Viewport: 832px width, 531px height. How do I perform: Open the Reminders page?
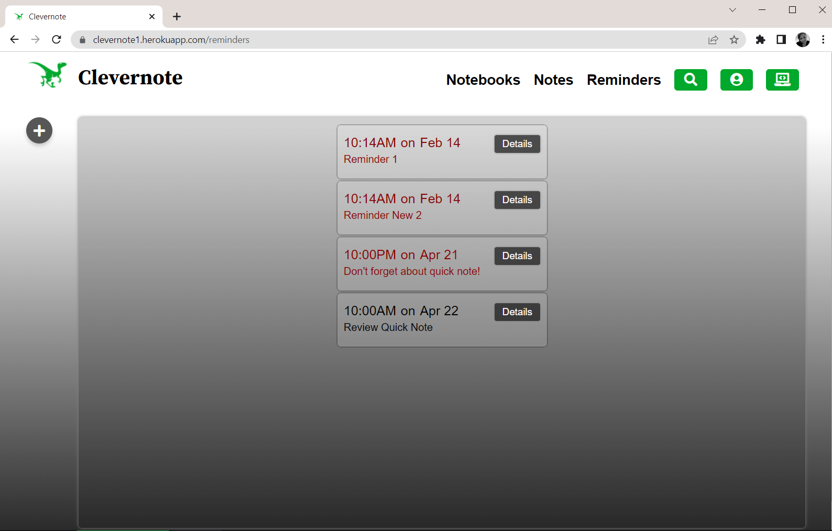[623, 80]
